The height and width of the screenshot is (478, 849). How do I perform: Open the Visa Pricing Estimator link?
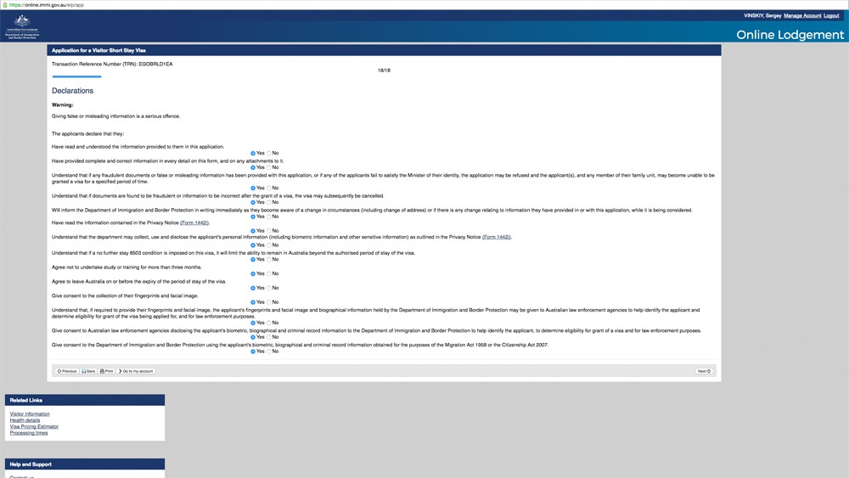pos(32,426)
